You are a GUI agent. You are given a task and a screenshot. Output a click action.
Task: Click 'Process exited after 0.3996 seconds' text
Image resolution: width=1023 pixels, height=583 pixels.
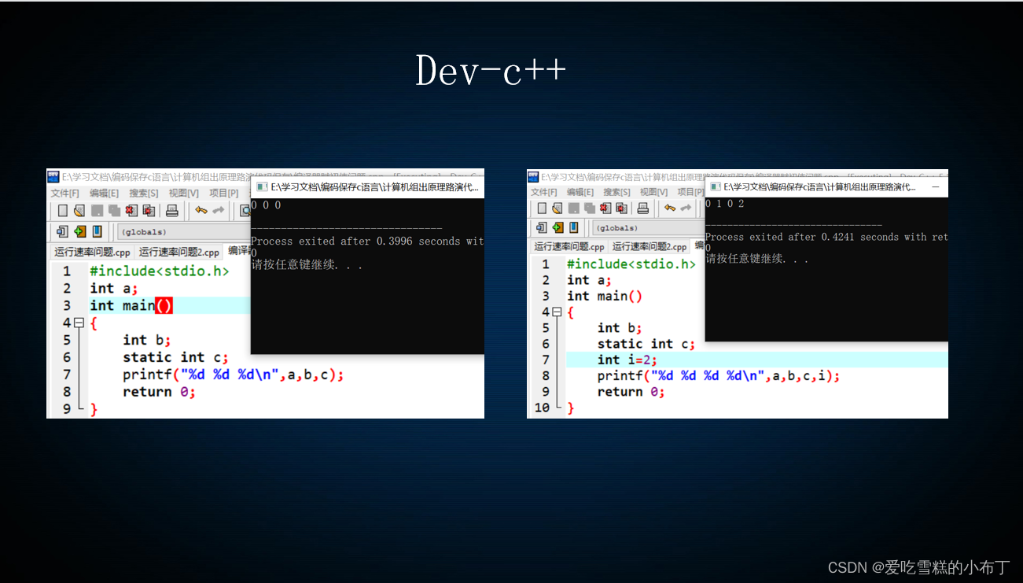(x=355, y=242)
